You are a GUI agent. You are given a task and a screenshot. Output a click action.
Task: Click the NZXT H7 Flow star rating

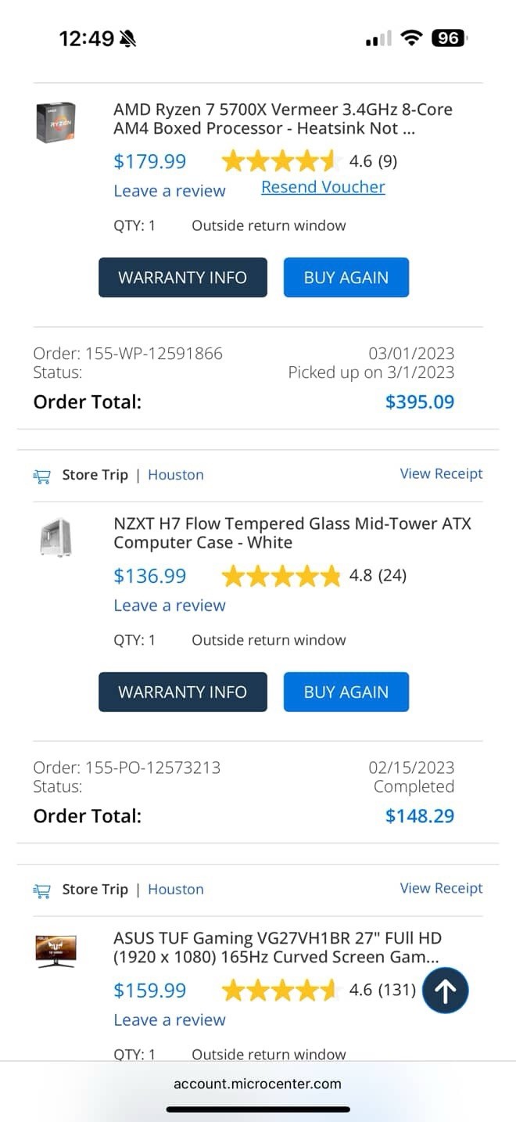pyautogui.click(x=281, y=577)
